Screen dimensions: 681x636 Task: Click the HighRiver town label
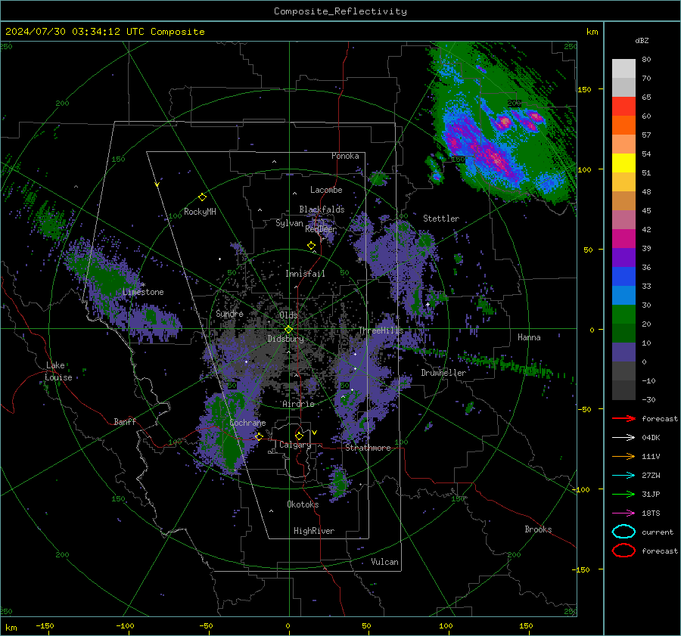point(314,531)
